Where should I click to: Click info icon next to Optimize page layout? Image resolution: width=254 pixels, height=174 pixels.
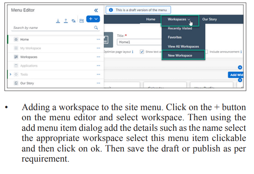tap(133, 52)
